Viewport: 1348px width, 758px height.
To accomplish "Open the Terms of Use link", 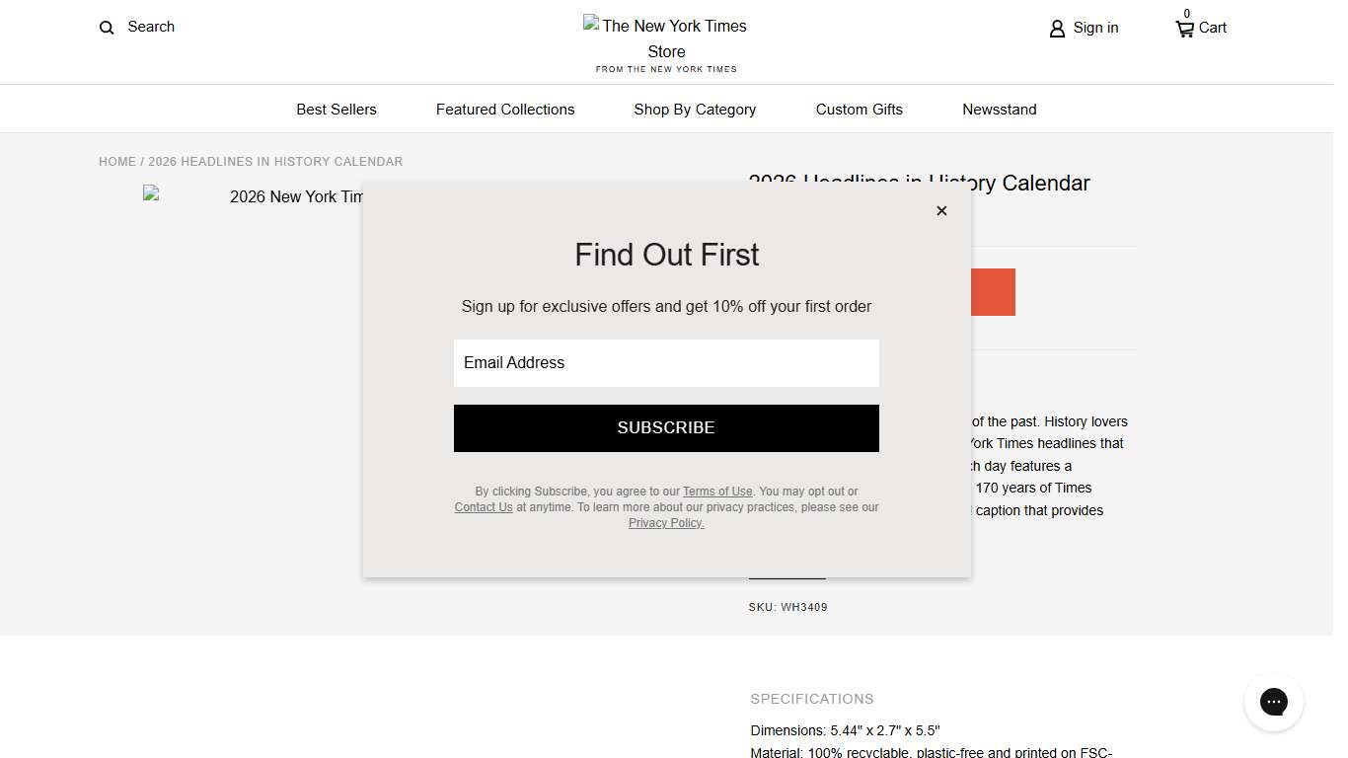I will [716, 491].
